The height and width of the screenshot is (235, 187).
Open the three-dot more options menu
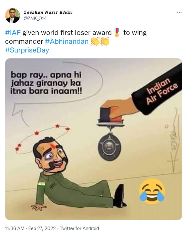(179, 12)
